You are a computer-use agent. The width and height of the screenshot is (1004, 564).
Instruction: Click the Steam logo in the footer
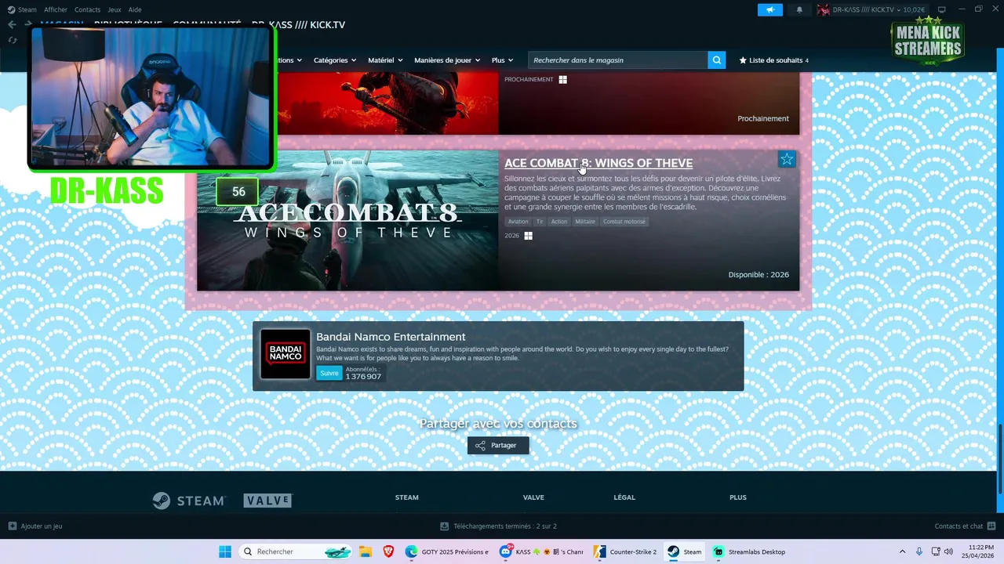pos(189,501)
